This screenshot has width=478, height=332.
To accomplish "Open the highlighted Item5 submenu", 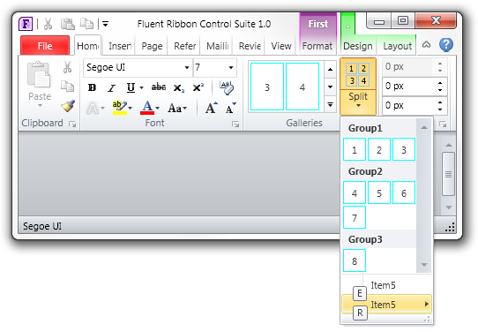I will [x=386, y=304].
